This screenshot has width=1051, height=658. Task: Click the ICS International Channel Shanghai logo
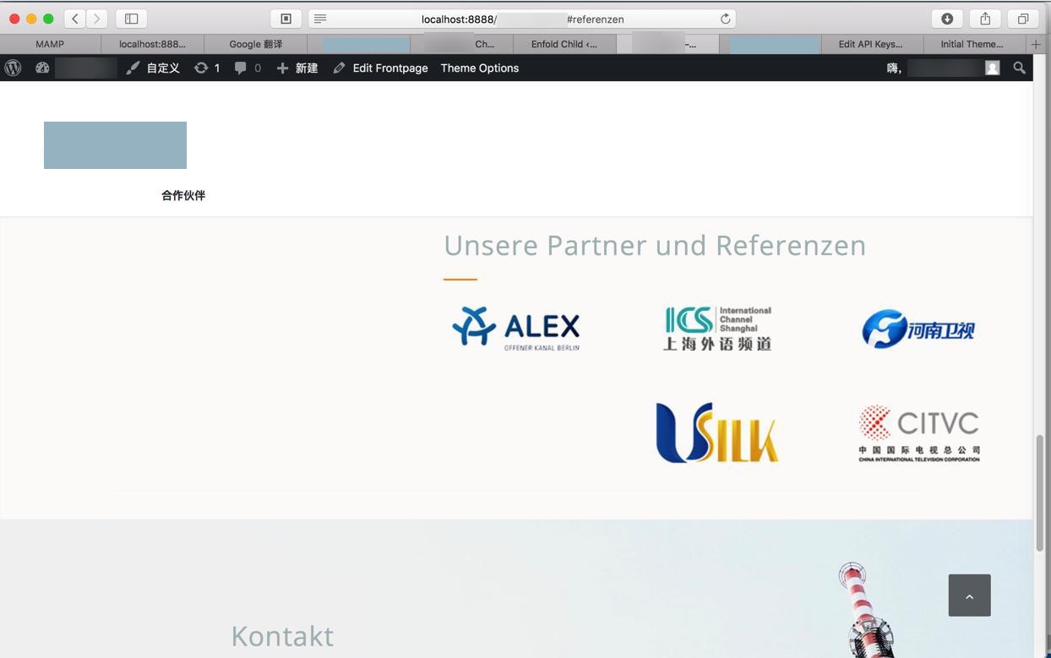pos(717,329)
